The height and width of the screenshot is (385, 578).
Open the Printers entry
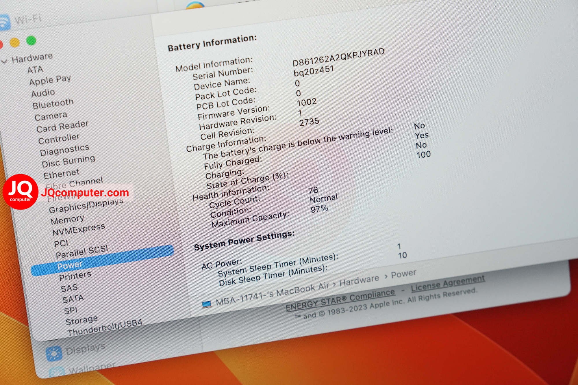75,276
